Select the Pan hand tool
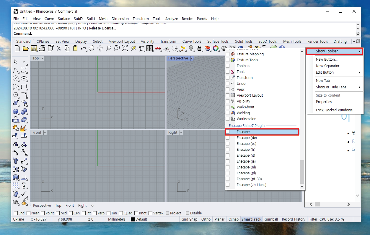Screen dimensions: 370x235 point(92,48)
